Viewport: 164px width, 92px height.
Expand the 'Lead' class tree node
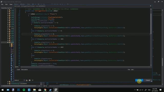coord(8,28)
